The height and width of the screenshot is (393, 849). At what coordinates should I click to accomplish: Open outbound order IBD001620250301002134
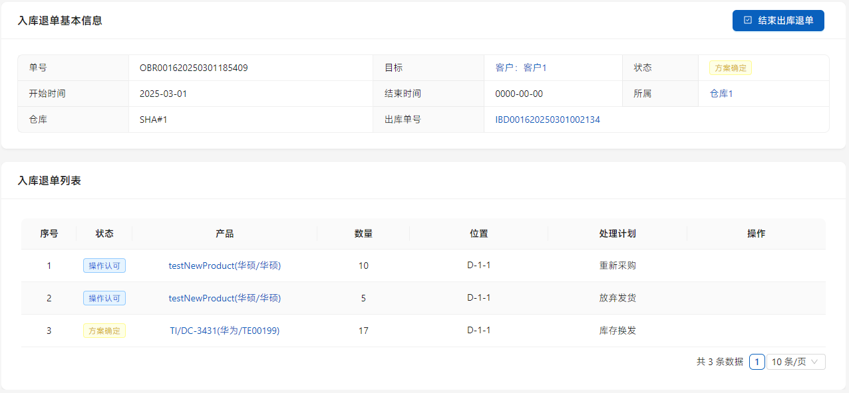(x=547, y=119)
